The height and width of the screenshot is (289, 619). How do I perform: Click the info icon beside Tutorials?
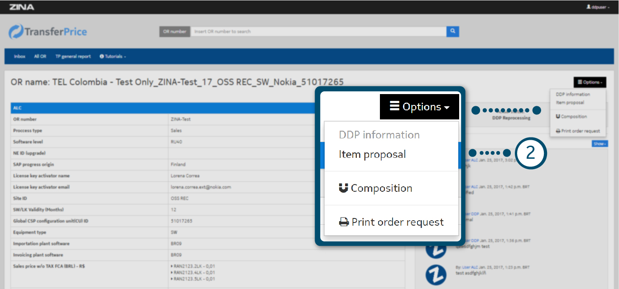(102, 57)
